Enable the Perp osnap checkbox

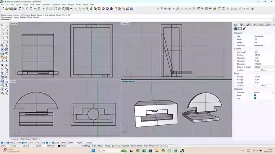(41, 143)
